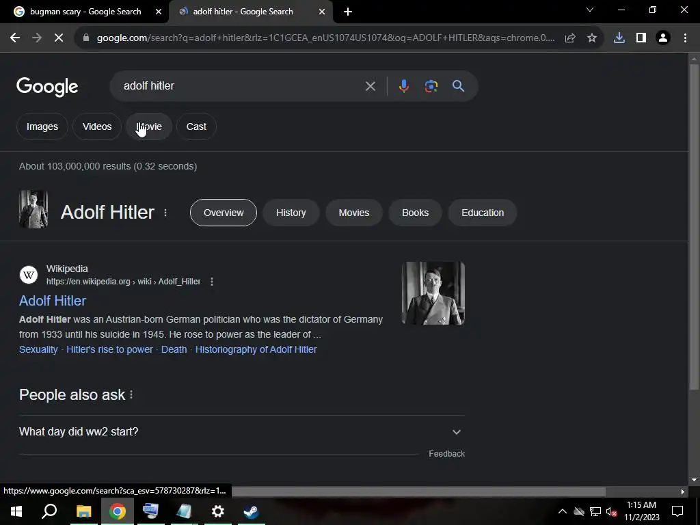Viewport: 700px width, 525px height.
Task: Open Settings gear on taskbar
Action: click(x=217, y=511)
